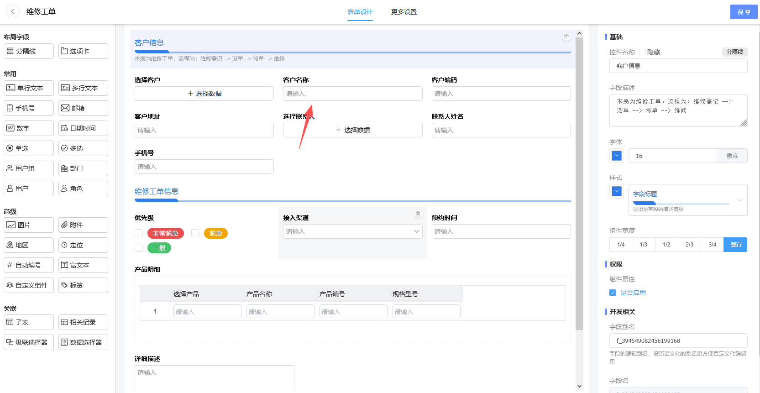The width and height of the screenshot is (760, 393).
Task: Add a 定位 location field
Action: pos(83,245)
